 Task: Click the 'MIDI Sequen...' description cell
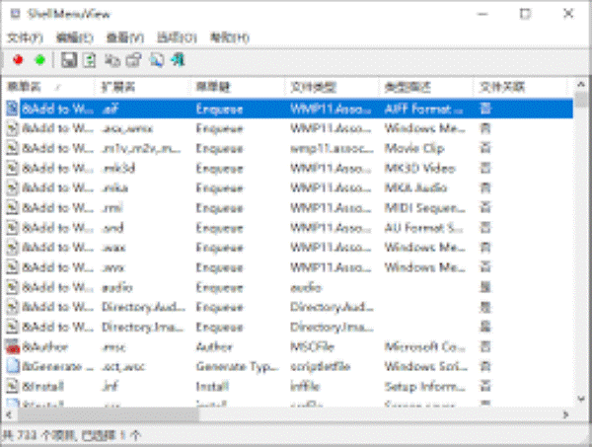424,207
